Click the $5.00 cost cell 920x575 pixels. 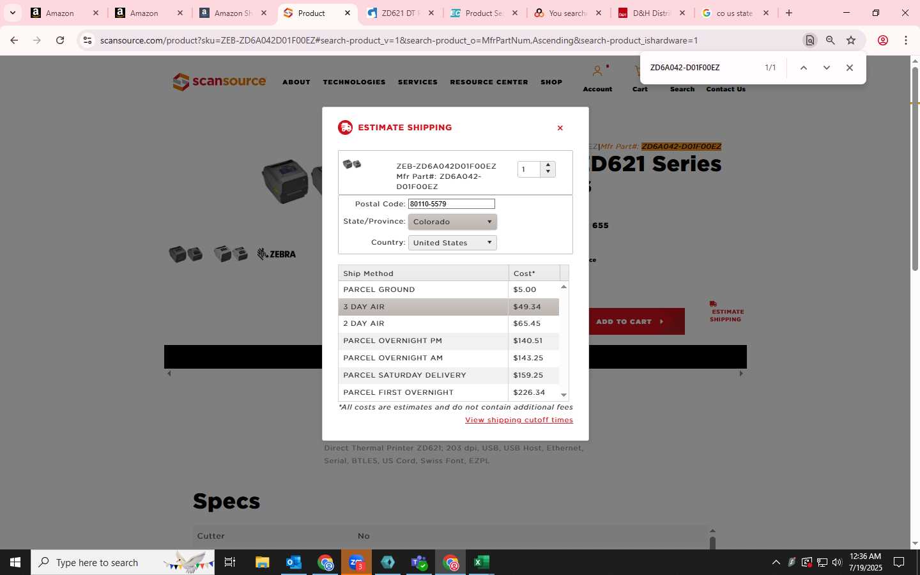click(x=533, y=289)
